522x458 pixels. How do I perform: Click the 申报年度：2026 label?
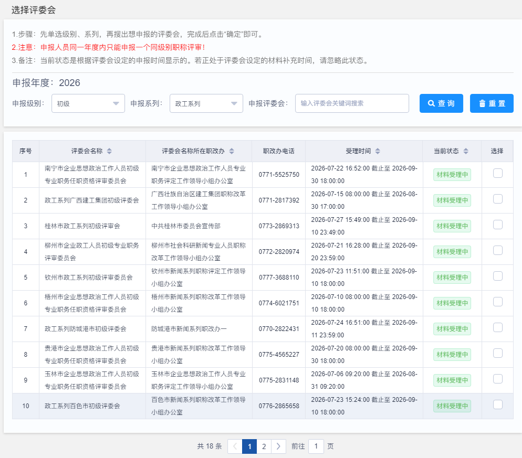46,83
